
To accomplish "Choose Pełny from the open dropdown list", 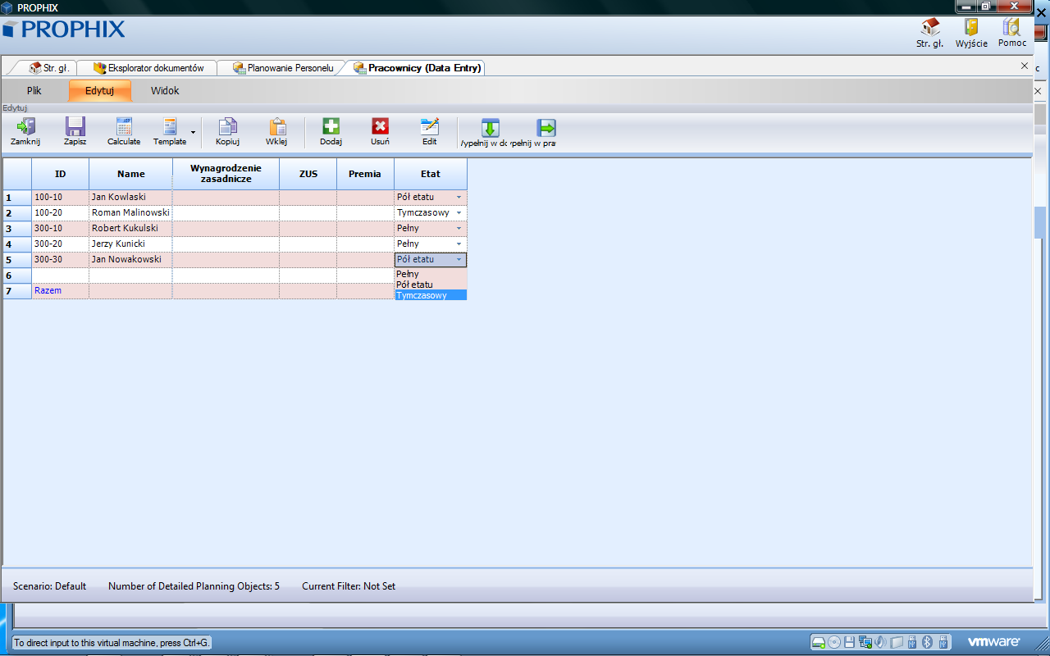I will (x=431, y=274).
